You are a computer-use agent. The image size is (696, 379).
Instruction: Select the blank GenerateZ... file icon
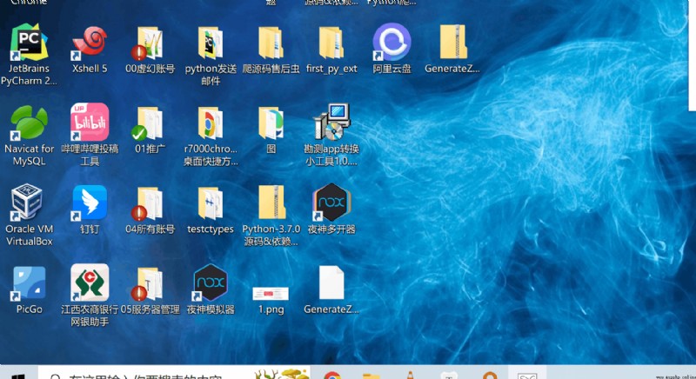coord(331,283)
